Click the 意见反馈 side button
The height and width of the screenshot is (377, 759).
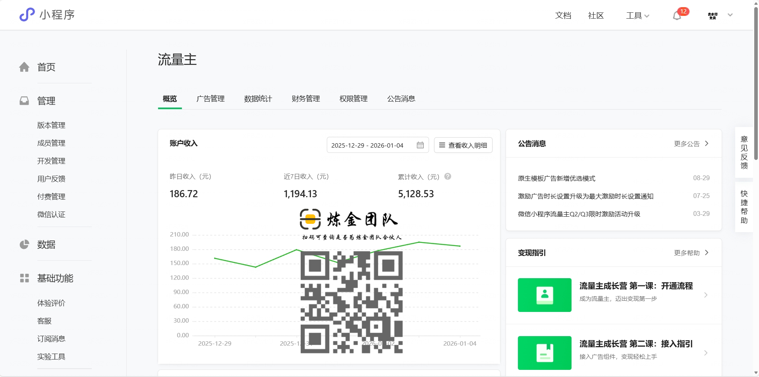744,152
